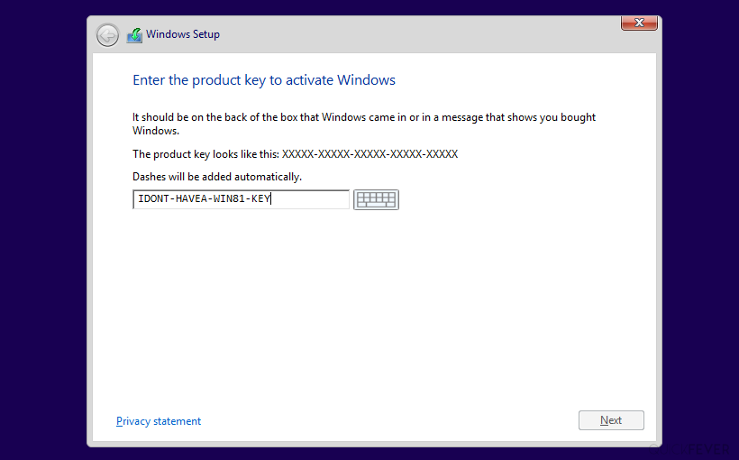739x460 pixels.
Task: Click the Windows Setup title icon
Action: [x=134, y=35]
